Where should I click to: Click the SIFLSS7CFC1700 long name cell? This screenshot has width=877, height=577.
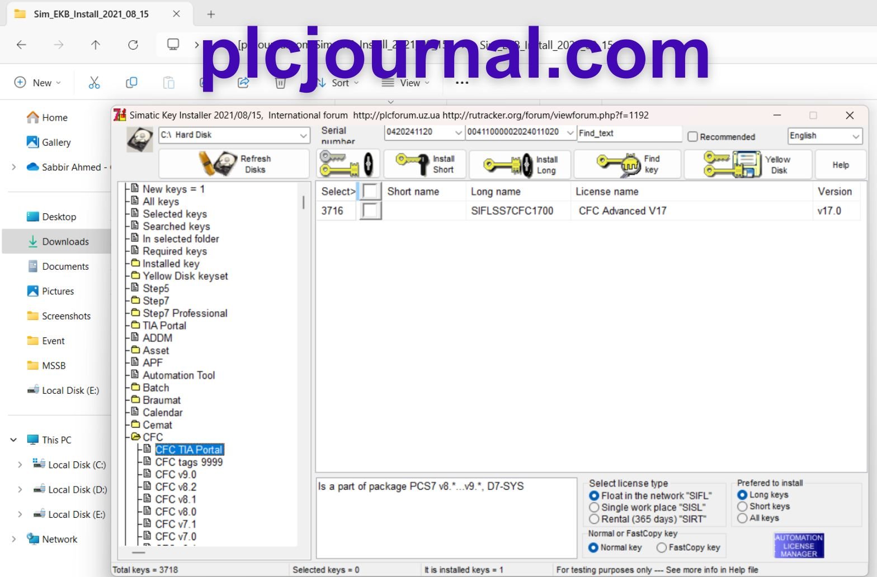coord(512,211)
